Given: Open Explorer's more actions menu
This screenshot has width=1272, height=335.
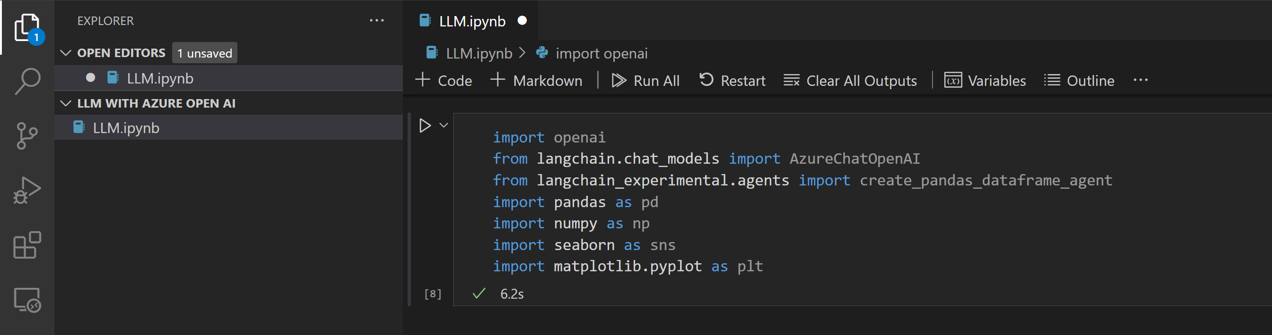Looking at the screenshot, I should click(377, 21).
